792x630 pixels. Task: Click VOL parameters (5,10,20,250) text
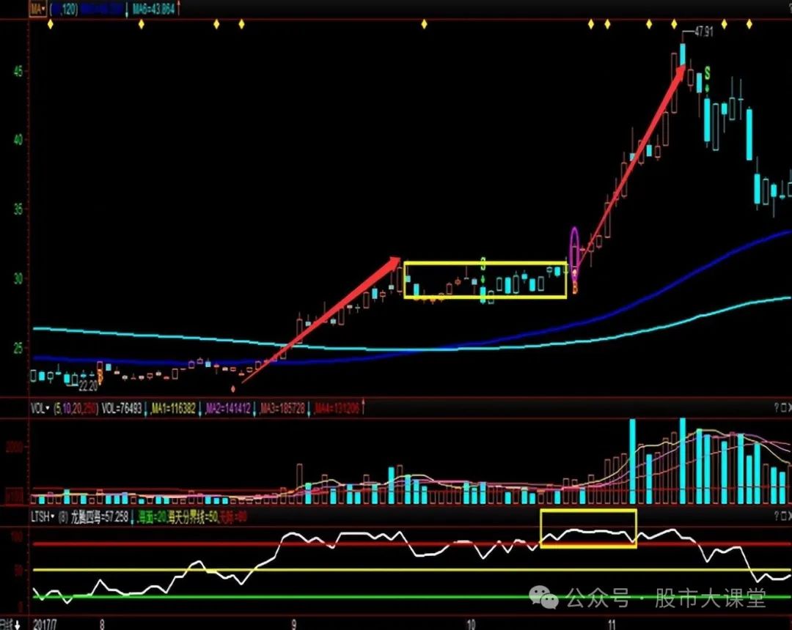point(76,408)
